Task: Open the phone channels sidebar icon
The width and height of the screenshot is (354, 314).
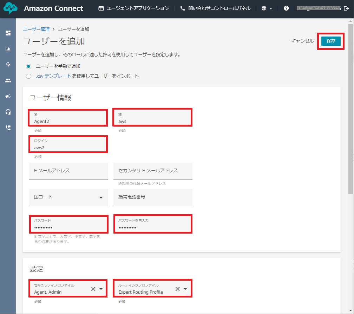Action: point(8,128)
